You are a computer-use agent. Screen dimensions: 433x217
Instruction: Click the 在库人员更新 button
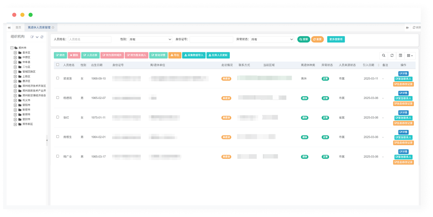point(218,55)
